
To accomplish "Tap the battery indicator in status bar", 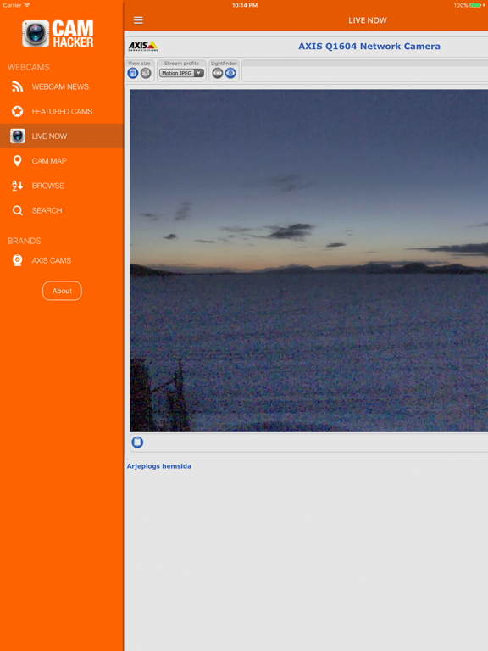I will click(x=477, y=5).
